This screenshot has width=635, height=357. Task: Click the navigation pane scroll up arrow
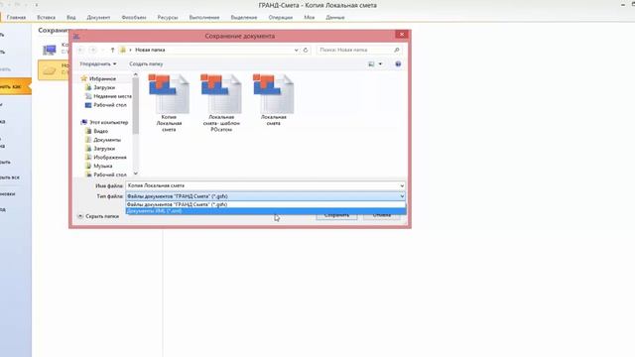pyautogui.click(x=136, y=75)
